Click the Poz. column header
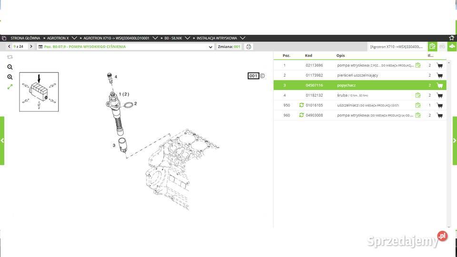The height and width of the screenshot is (257, 457). coord(286,55)
